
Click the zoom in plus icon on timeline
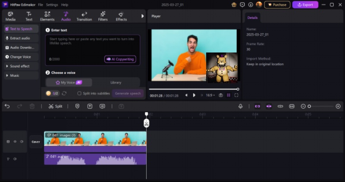(338, 106)
